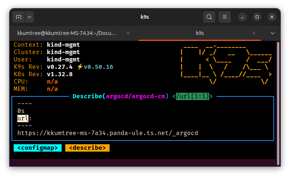
Task: Close the k9s terminal window
Action: (272, 17)
